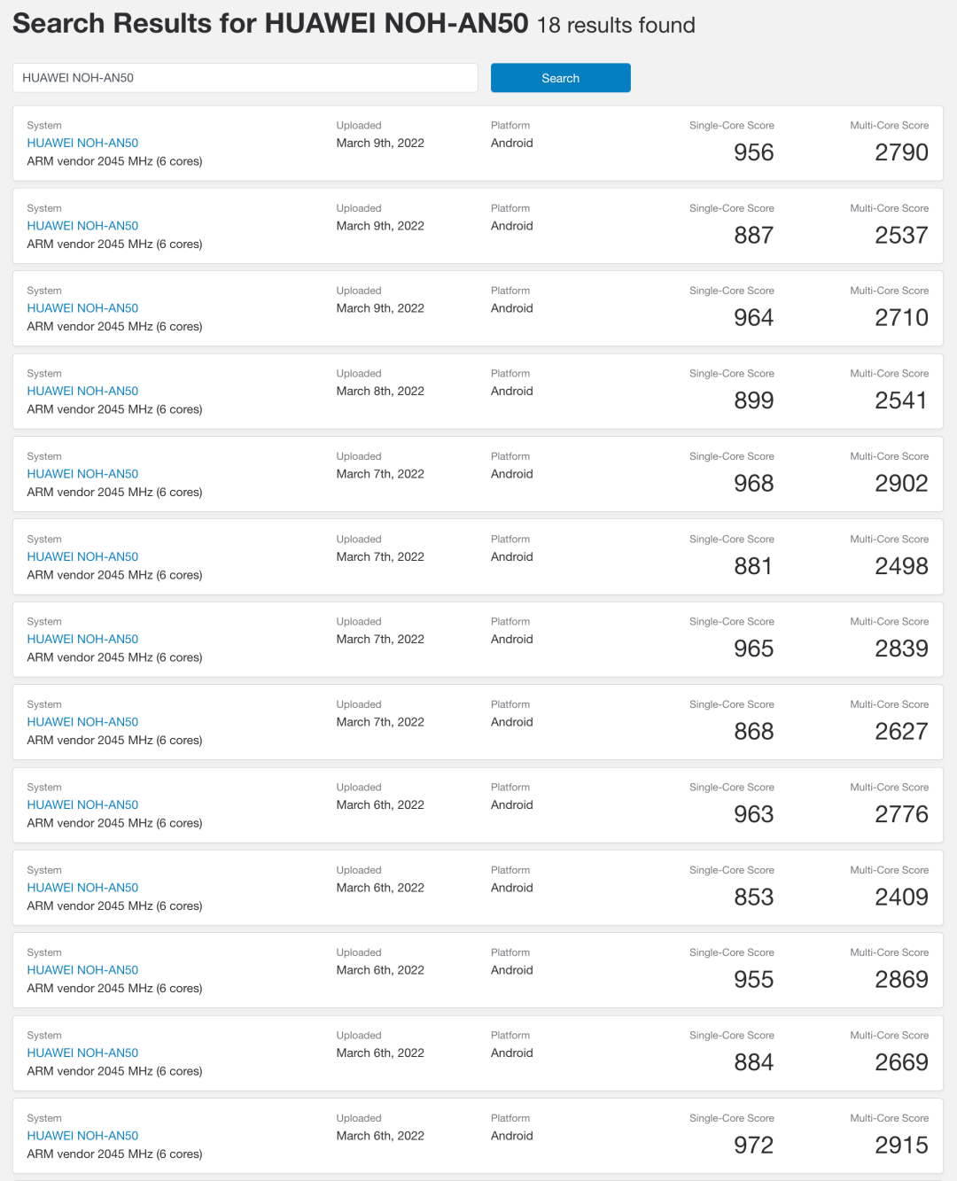Open HUAWEI NOH-AN50 result scoring 868
957x1181 pixels.
click(x=82, y=722)
